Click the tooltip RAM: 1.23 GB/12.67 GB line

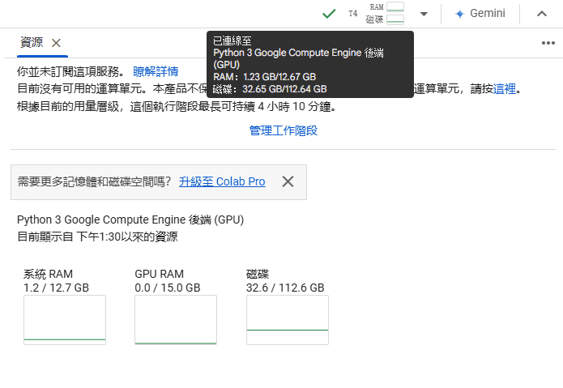click(265, 77)
